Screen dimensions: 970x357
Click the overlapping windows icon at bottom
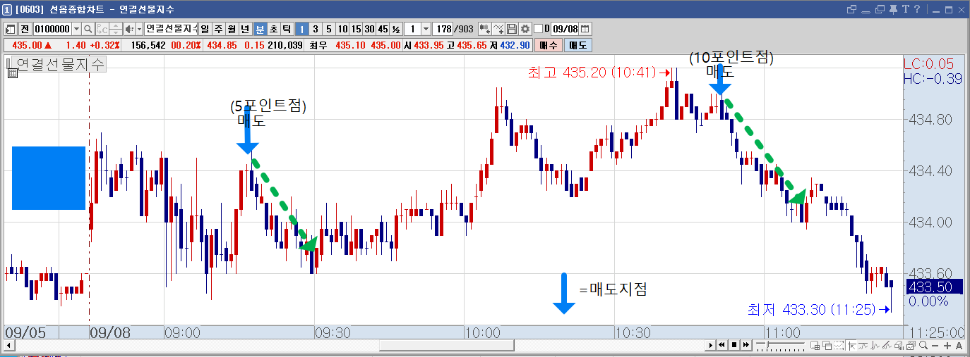[x=827, y=345]
